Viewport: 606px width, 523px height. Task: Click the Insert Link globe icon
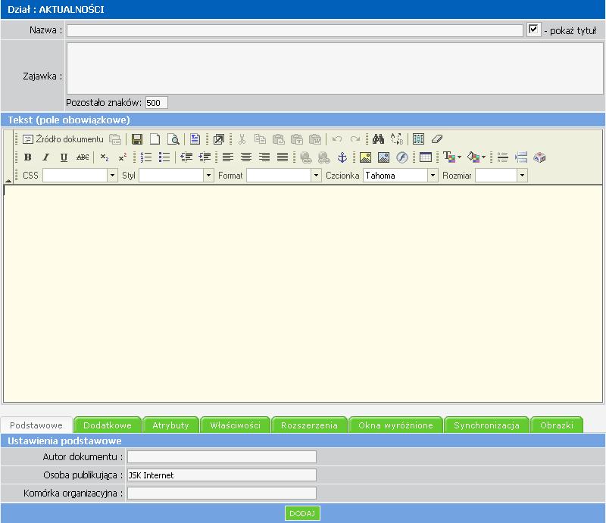point(306,157)
